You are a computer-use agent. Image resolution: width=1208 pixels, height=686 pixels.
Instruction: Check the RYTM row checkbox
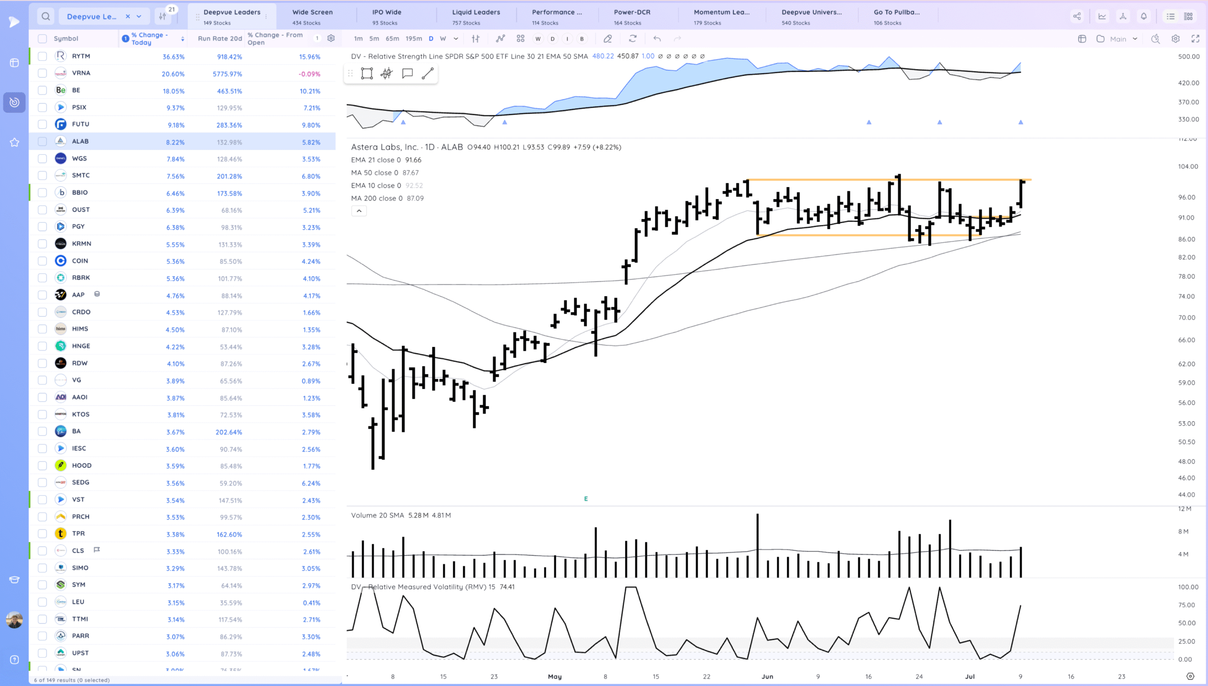pos(42,56)
